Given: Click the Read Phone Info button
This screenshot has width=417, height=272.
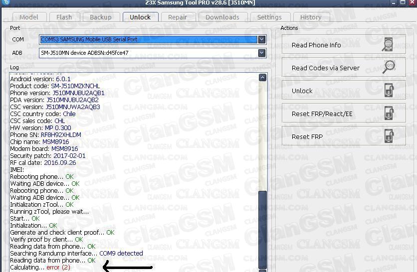Looking at the screenshot, I should 344,45.
